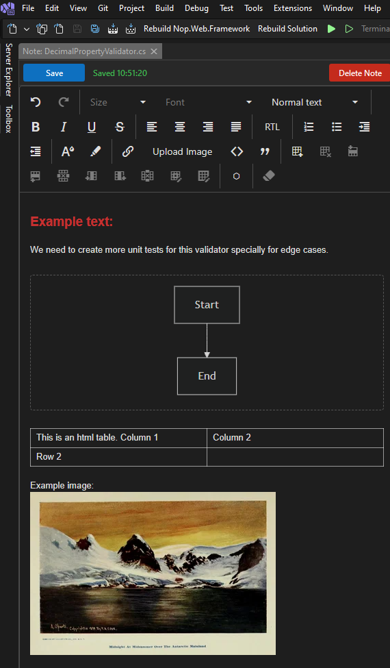The height and width of the screenshot is (668, 390).
Task: Click Upload Image button
Action: tap(183, 151)
